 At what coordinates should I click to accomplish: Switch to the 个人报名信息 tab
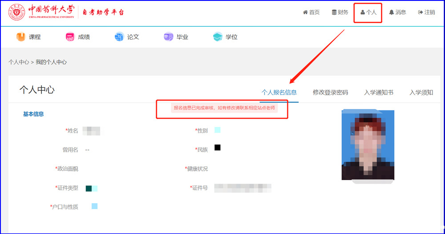(279, 93)
